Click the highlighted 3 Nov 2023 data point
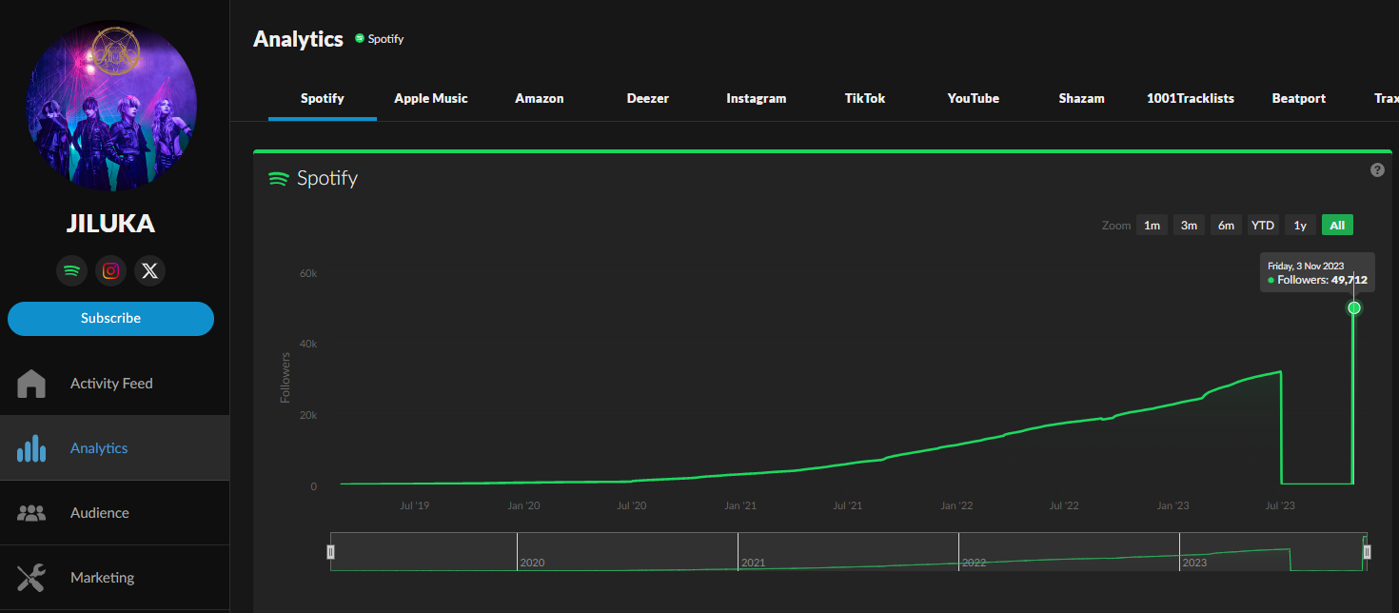Image resolution: width=1399 pixels, height=613 pixels. 1354,307
